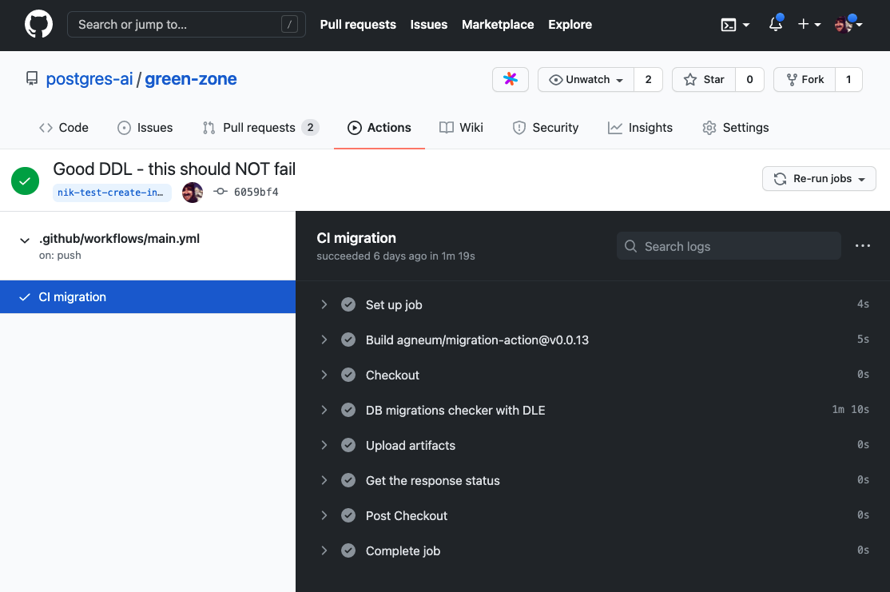The width and height of the screenshot is (890, 592).
Task: Open GitHub home via the Octocat logo
Action: pyautogui.click(x=38, y=25)
